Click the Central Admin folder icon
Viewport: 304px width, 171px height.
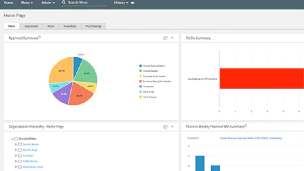click(x=20, y=144)
